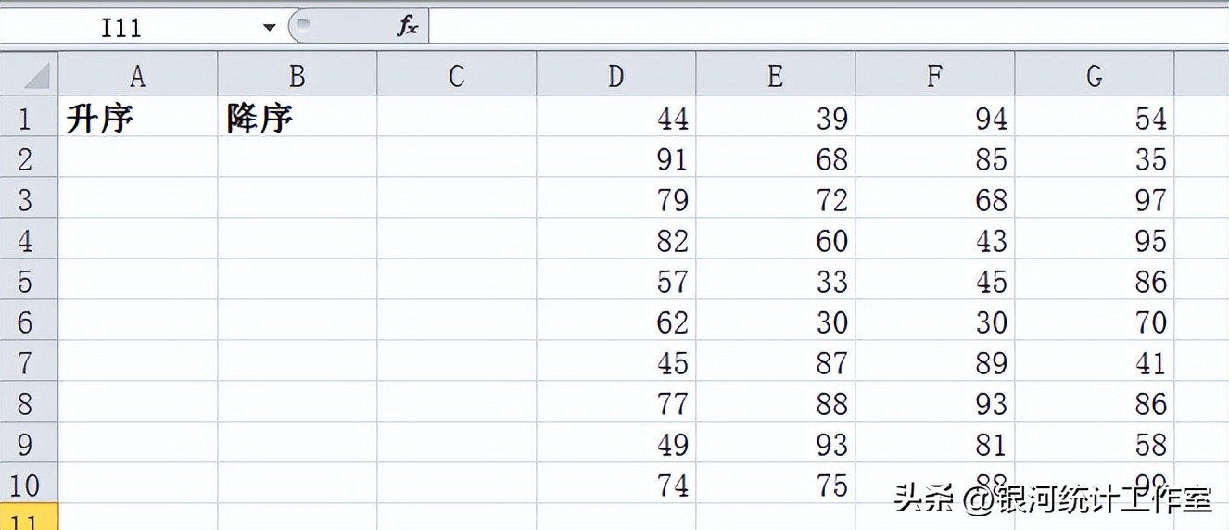Click inside the formula bar

[x=829, y=27]
